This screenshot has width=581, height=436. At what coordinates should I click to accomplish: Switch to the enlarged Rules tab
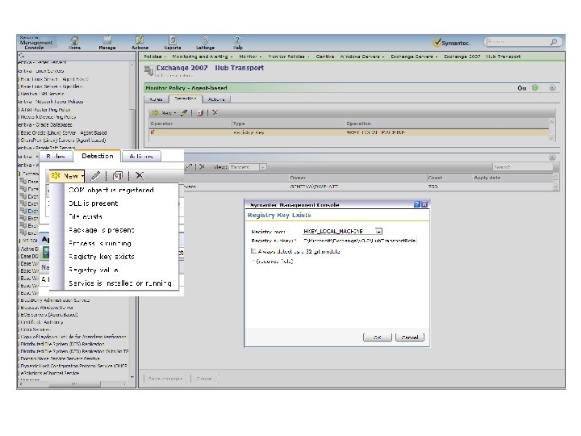click(56, 157)
